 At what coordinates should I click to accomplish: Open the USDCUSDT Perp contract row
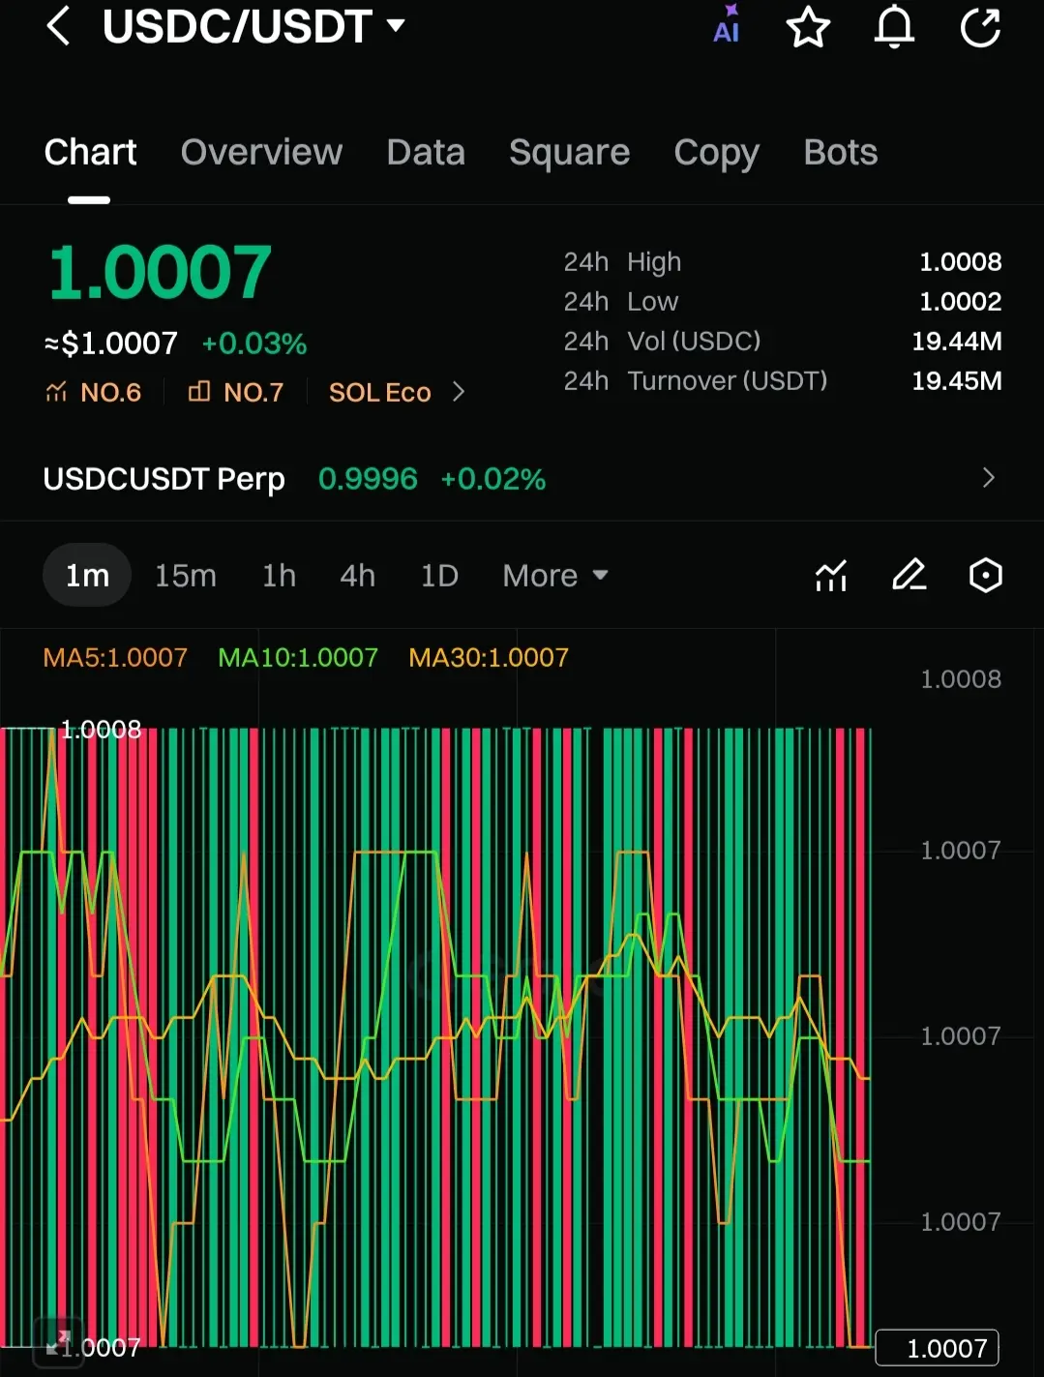coord(522,478)
